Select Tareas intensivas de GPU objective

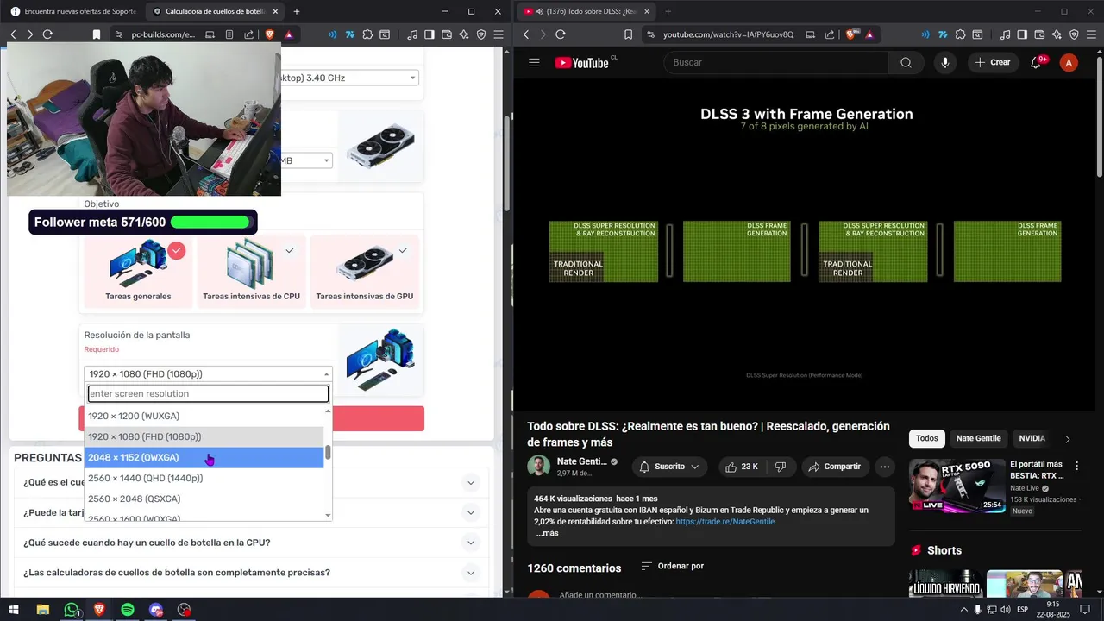pos(364,273)
